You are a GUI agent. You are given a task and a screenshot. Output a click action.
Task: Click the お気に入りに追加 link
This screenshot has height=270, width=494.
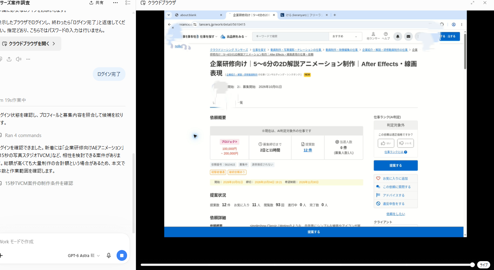(x=395, y=178)
